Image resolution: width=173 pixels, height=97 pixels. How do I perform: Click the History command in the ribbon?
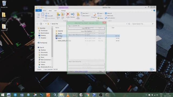[x=100, y=18]
